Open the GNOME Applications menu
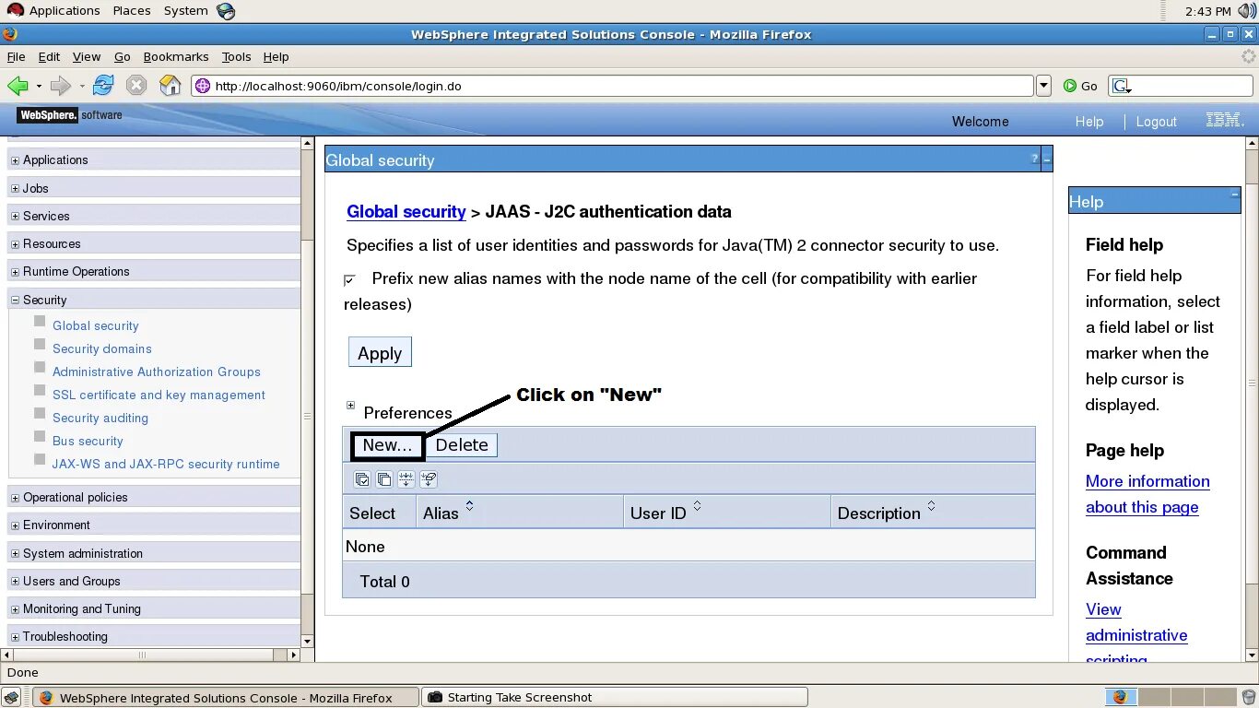This screenshot has height=708, width=1259. pos(65,11)
